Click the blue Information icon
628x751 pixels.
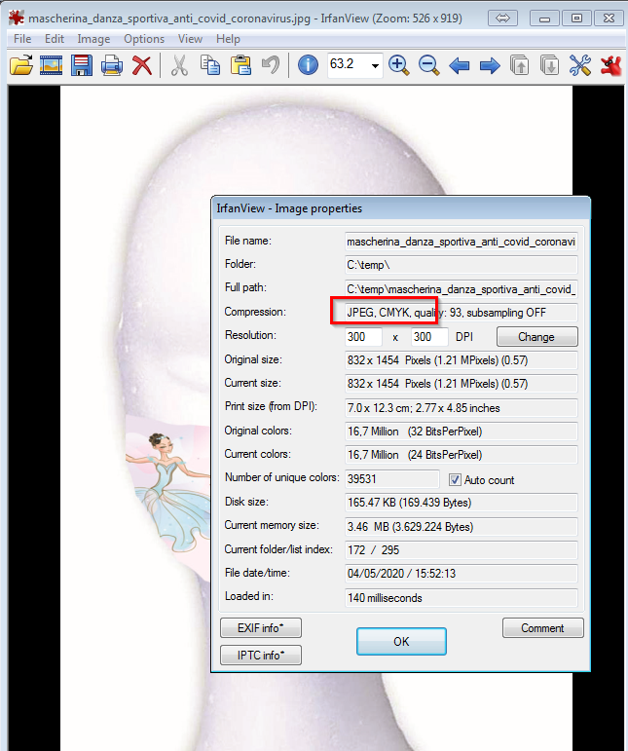[x=308, y=64]
